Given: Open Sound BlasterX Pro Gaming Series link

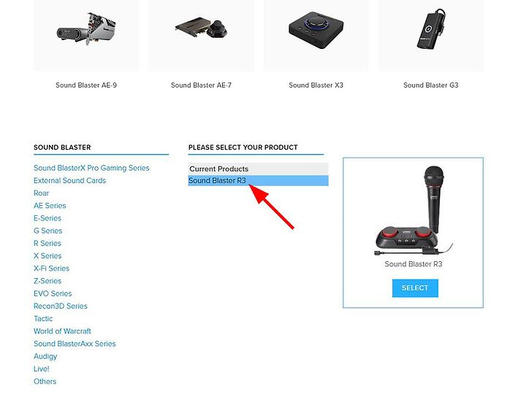Looking at the screenshot, I should click(x=91, y=168).
